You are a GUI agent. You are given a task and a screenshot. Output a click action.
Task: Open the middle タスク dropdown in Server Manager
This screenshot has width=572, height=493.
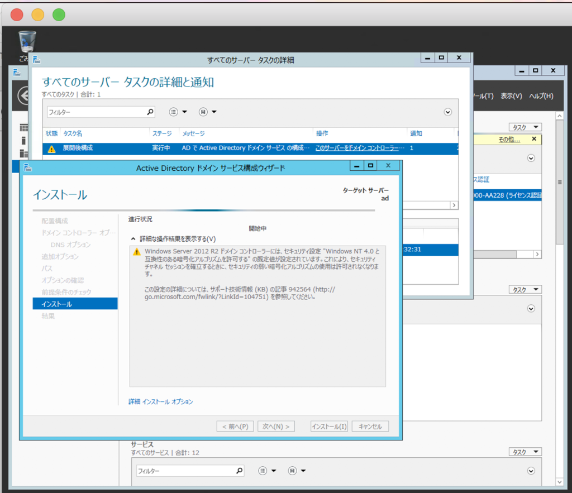click(x=525, y=290)
